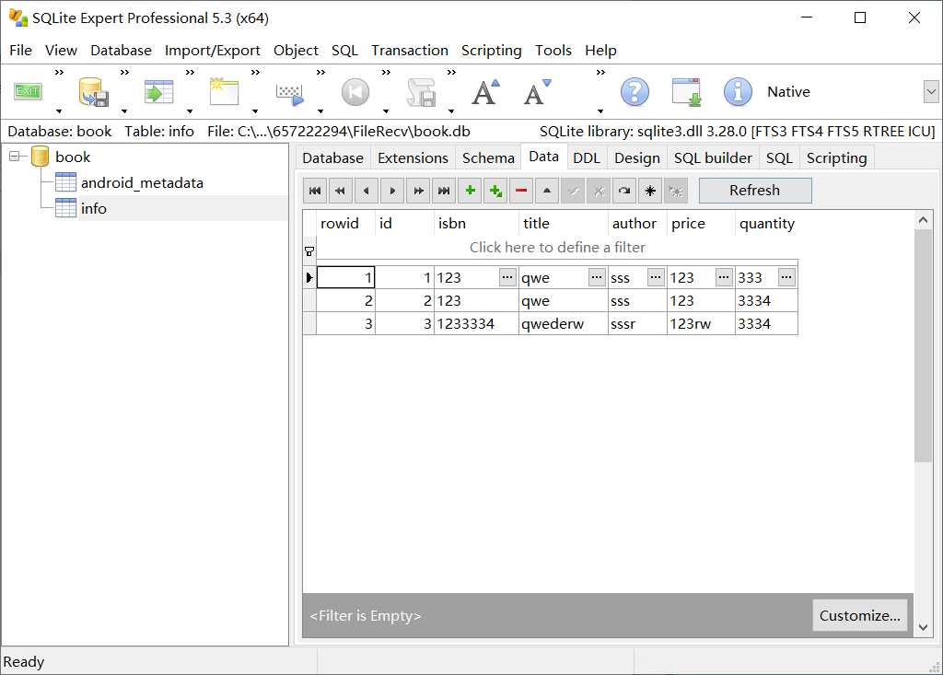Click the green Exit toolbar icon
The width and height of the screenshot is (943, 675).
28,92
